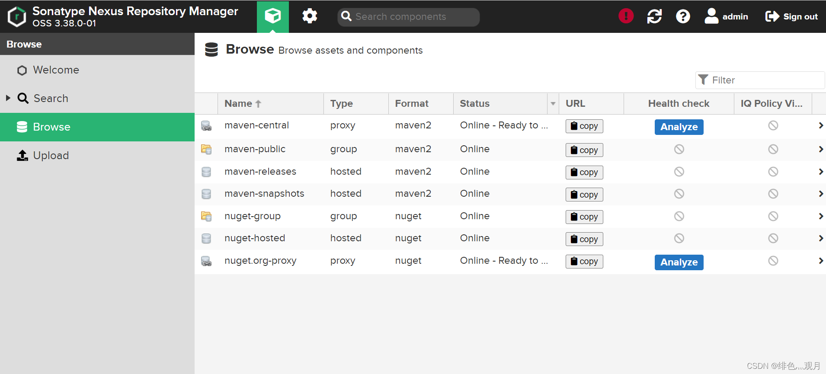This screenshot has height=374, width=826.
Task: Click the admin user account
Action: (726, 16)
